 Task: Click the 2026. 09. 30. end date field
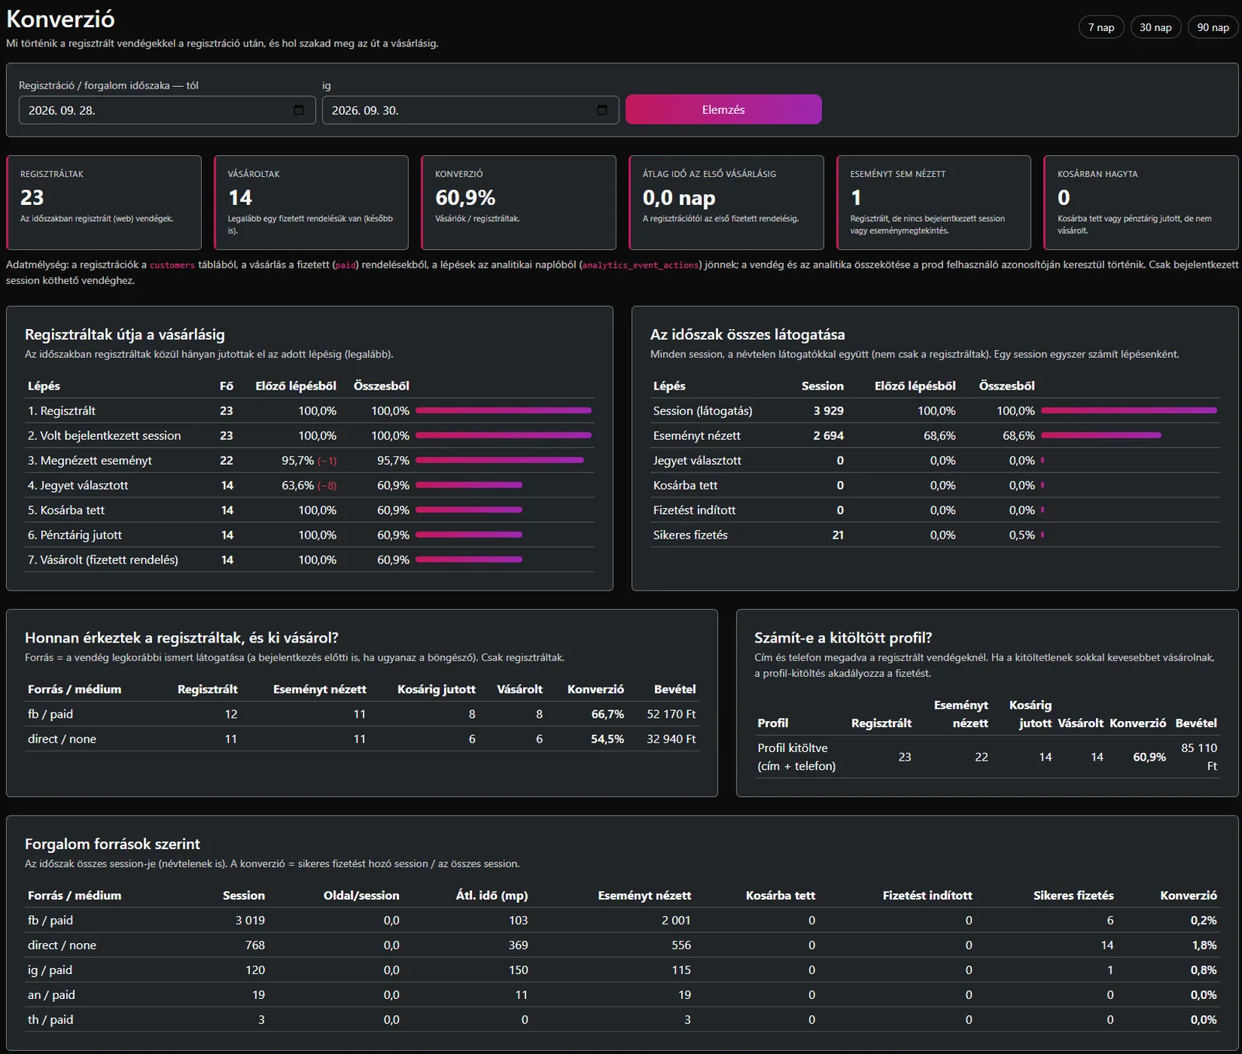(470, 110)
